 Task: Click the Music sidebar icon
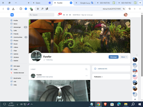(11, 44)
